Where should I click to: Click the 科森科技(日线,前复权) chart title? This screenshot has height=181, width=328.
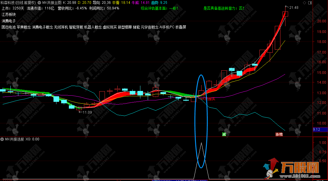[18, 3]
